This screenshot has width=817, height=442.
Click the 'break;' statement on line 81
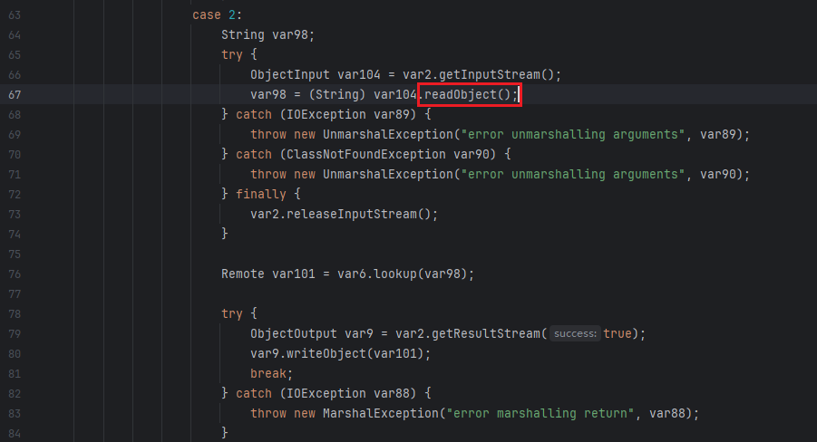pyautogui.click(x=272, y=373)
